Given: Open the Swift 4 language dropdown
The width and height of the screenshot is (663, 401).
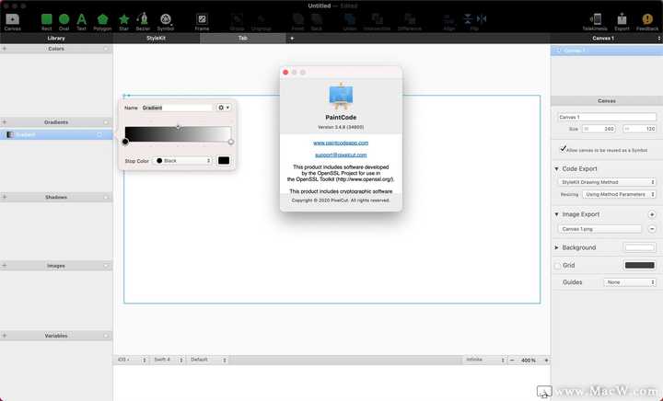Looking at the screenshot, I should (169, 360).
